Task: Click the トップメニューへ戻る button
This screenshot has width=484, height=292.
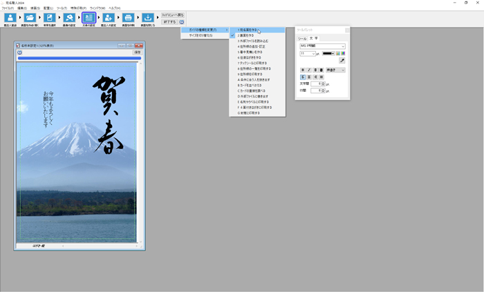Action: 173,14
